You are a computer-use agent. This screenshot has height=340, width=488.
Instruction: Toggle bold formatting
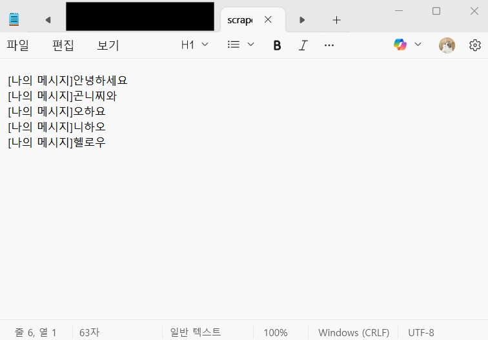point(277,45)
